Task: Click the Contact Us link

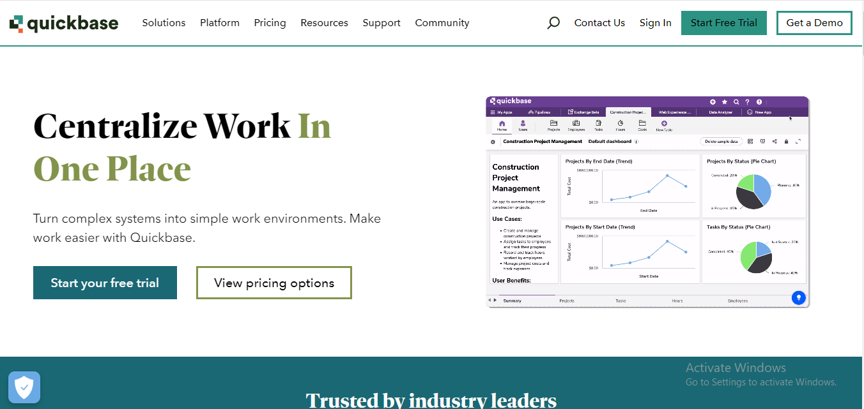Action: [x=599, y=23]
